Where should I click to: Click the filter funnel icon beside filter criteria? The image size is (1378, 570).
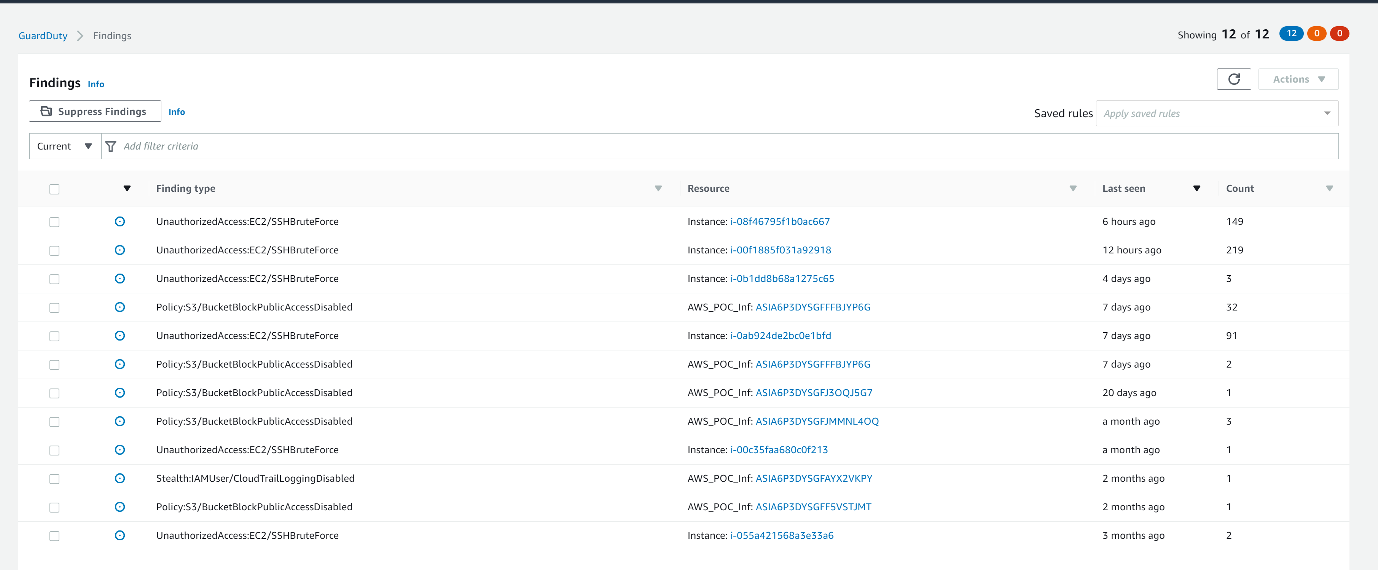click(x=111, y=146)
